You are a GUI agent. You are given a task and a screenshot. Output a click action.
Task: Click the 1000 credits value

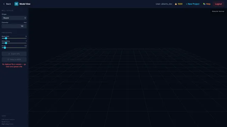click(x=180, y=4)
